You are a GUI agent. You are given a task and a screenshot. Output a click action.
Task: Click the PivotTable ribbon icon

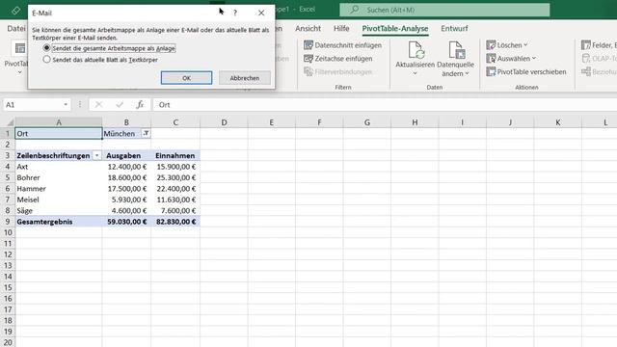tap(19, 48)
